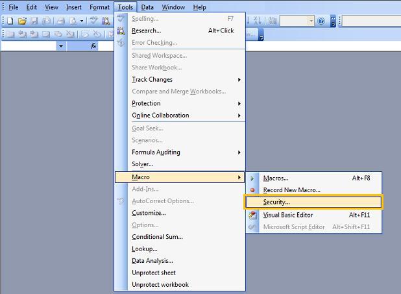Click the Research binoculars icon in toolbar
The height and width of the screenshot is (294, 401).
(x=105, y=21)
